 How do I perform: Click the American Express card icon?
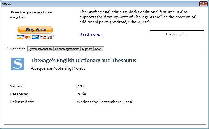[35, 37]
